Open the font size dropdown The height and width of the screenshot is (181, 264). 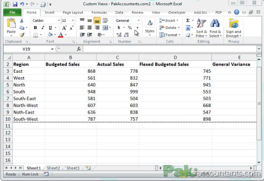click(x=73, y=21)
